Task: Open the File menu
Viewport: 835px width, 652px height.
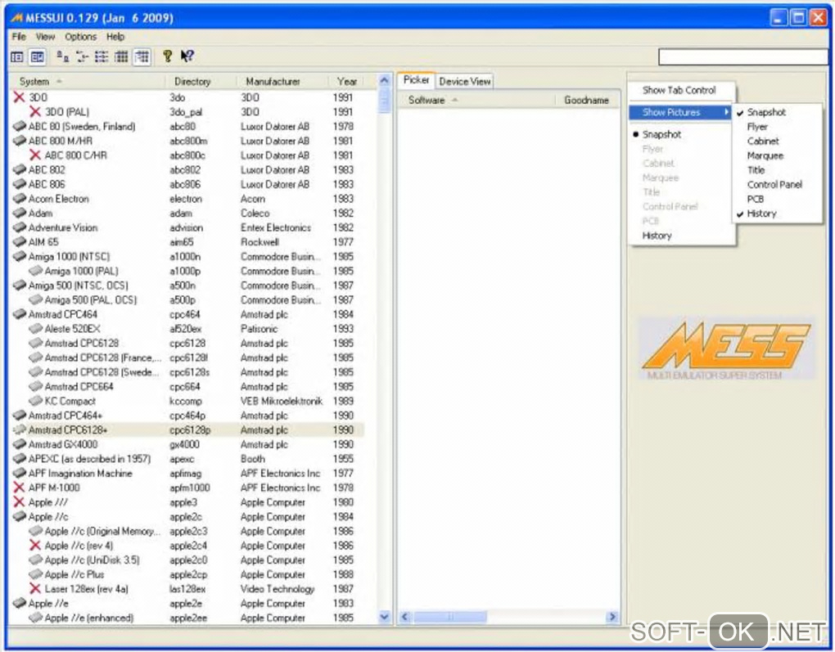Action: (19, 37)
